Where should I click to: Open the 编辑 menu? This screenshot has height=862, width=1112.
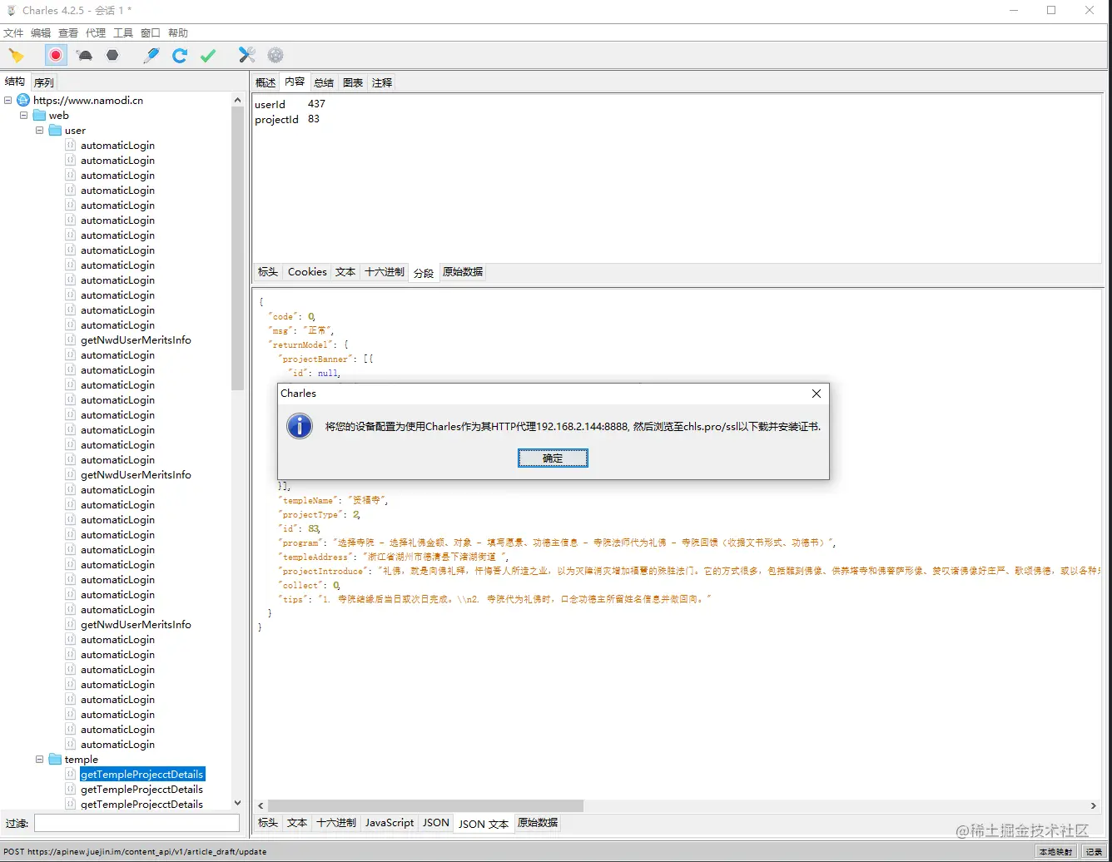41,33
